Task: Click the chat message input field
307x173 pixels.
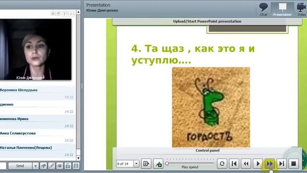Action: tap(3, 166)
